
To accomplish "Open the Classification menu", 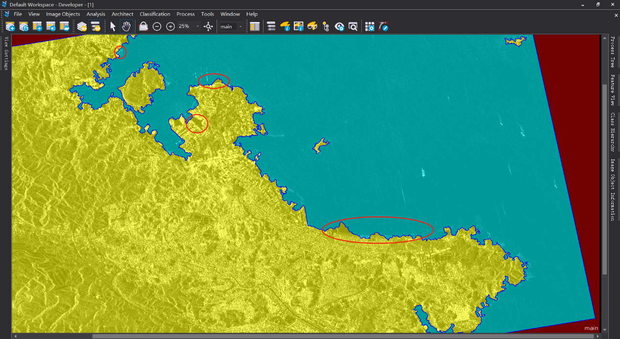I will click(x=155, y=14).
